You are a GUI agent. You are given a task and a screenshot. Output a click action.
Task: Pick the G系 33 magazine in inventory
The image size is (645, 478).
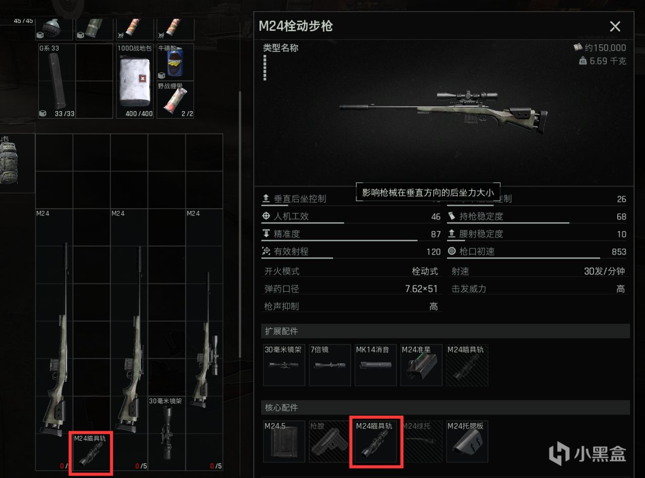[57, 81]
